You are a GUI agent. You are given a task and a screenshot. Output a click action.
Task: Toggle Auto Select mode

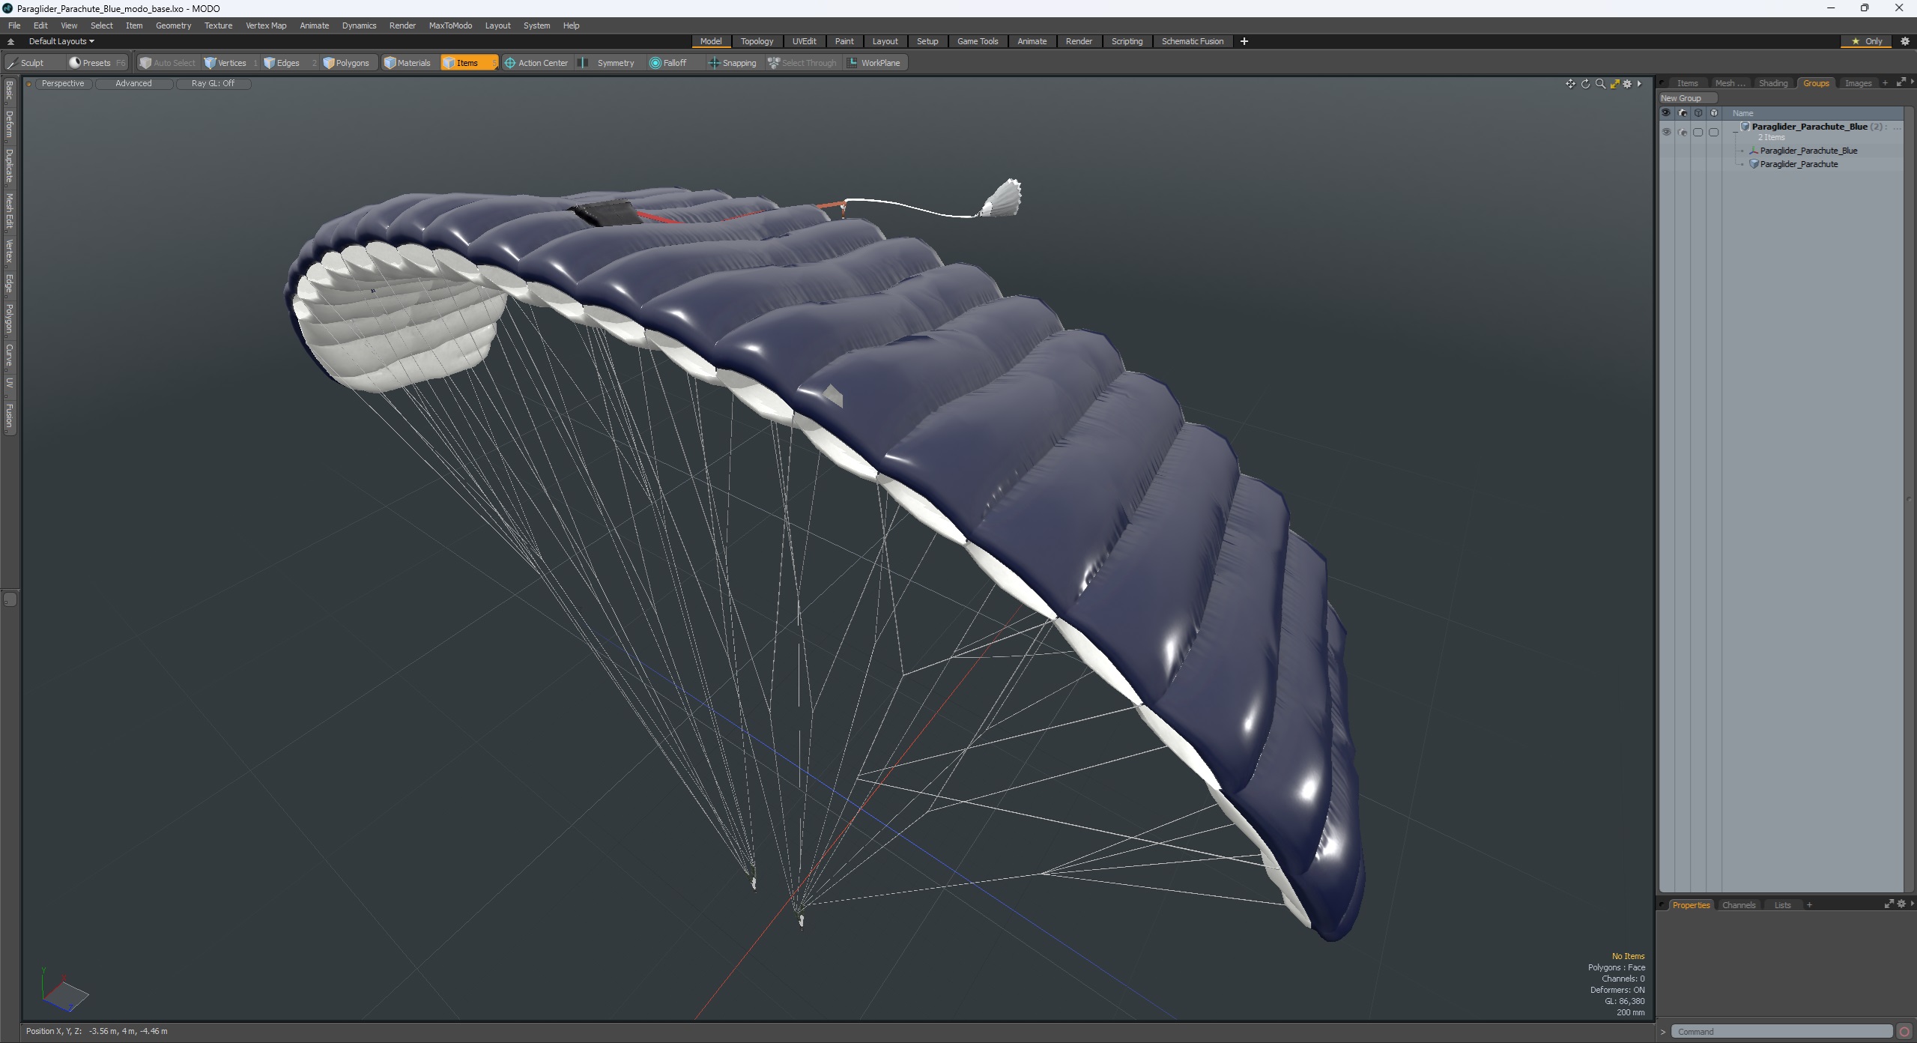(169, 63)
